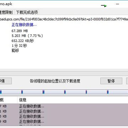Image resolution: width=128 pixels, height=128 pixels.
Task: Minimize the no.apk download window
Action: coord(117,4)
